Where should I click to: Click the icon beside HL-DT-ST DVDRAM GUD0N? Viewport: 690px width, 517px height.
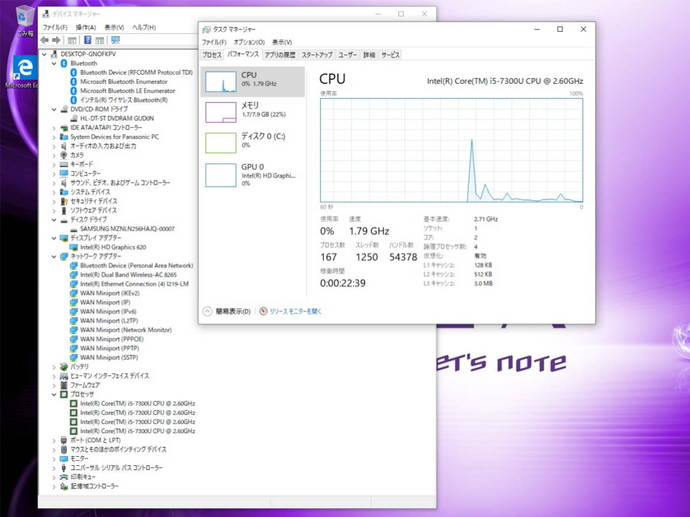point(74,118)
